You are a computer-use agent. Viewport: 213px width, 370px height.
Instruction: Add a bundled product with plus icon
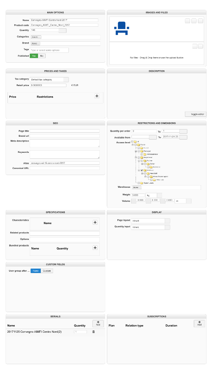[95, 248]
